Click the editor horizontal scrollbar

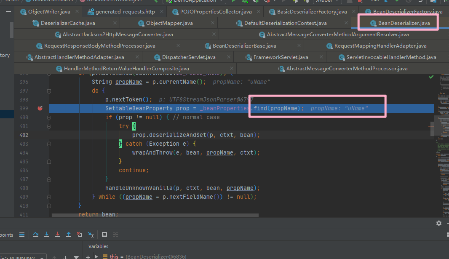(155, 215)
